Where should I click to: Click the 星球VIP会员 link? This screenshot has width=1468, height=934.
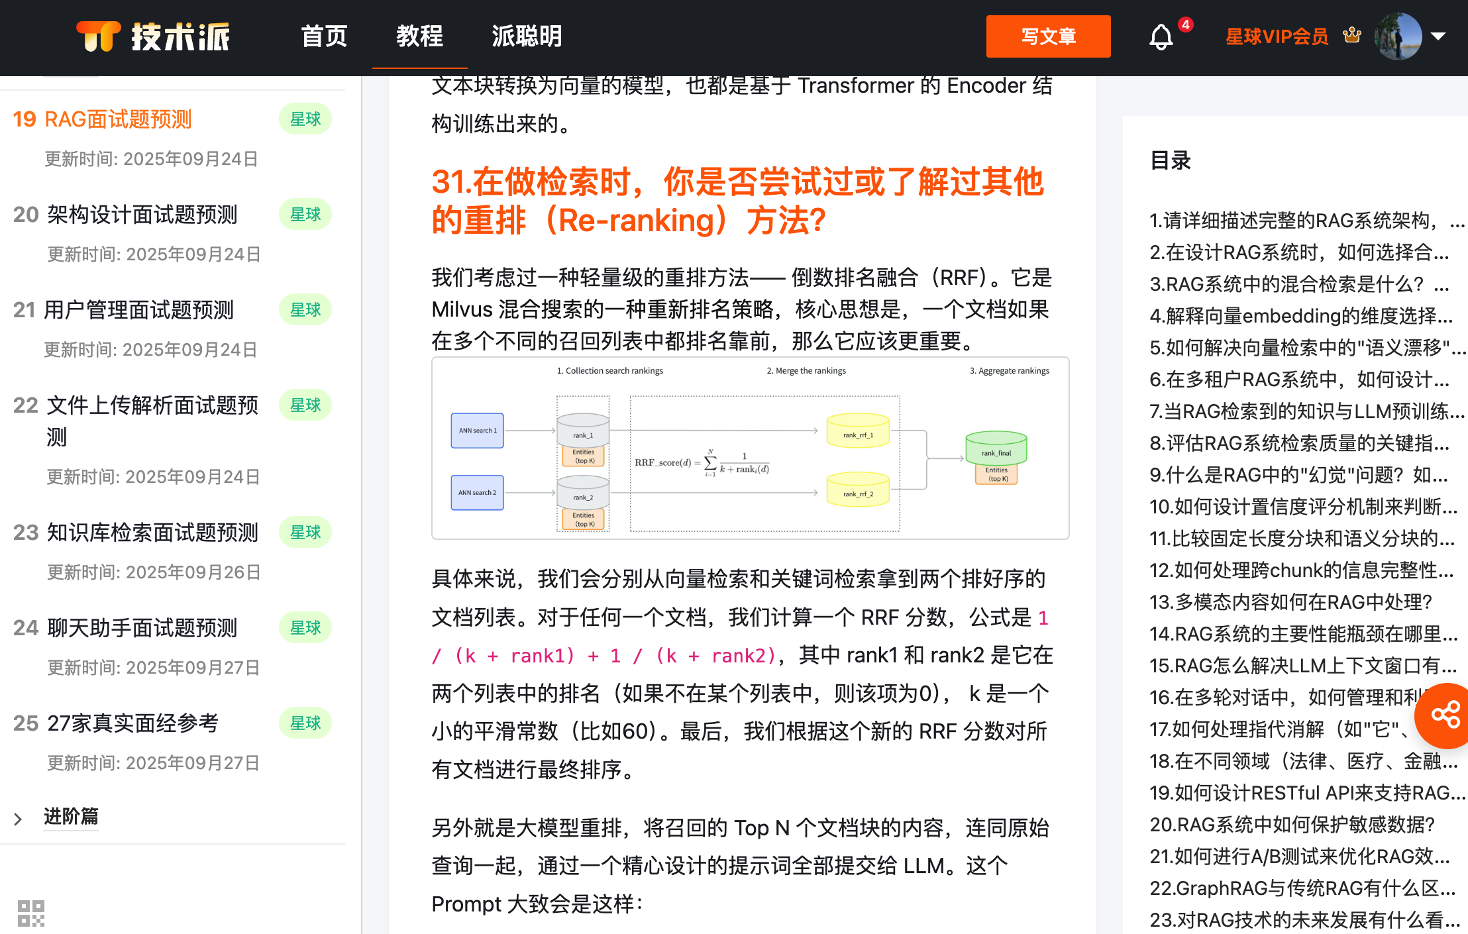[x=1277, y=36]
